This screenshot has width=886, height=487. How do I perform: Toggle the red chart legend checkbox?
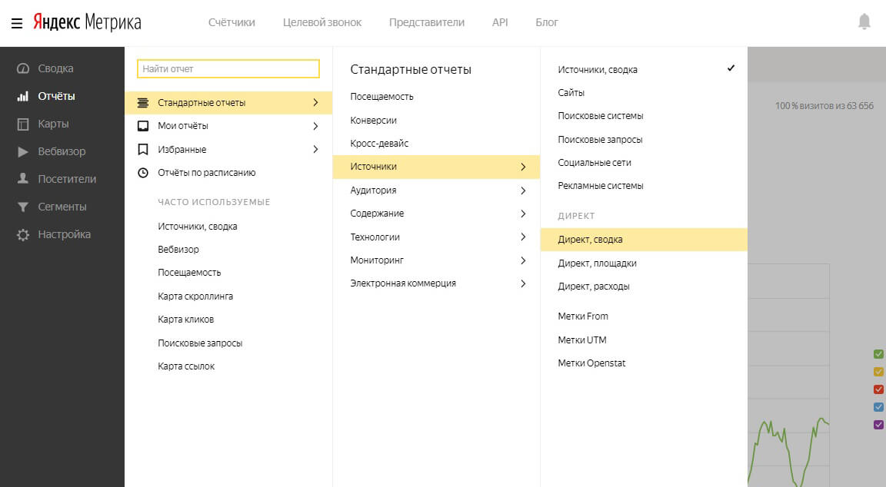pyautogui.click(x=879, y=389)
